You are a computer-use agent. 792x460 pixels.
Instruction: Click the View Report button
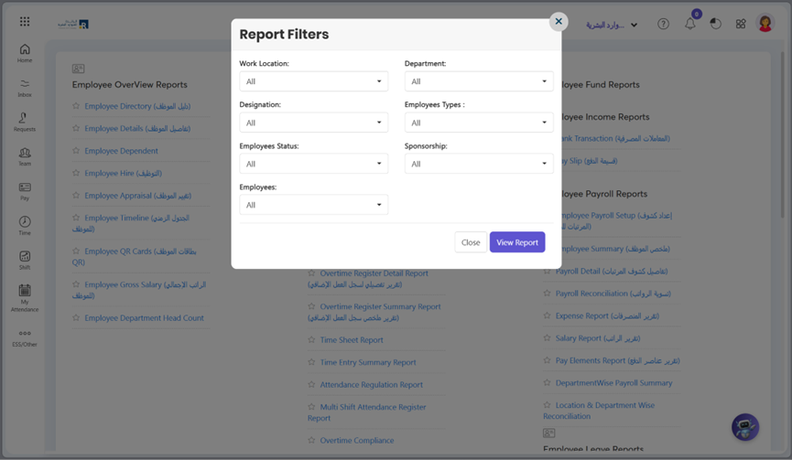tap(517, 242)
